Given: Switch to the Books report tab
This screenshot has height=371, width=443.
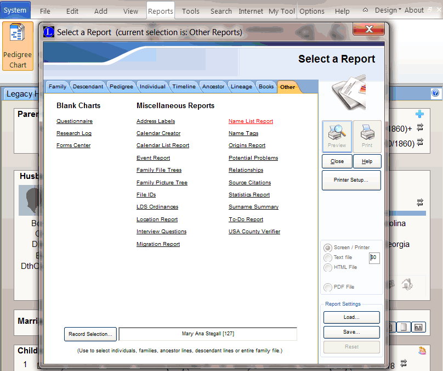Looking at the screenshot, I should pyautogui.click(x=266, y=87).
